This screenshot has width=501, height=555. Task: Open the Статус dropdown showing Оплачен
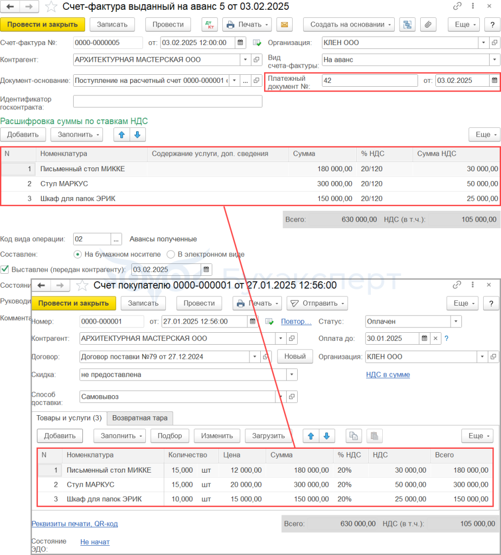tap(456, 321)
